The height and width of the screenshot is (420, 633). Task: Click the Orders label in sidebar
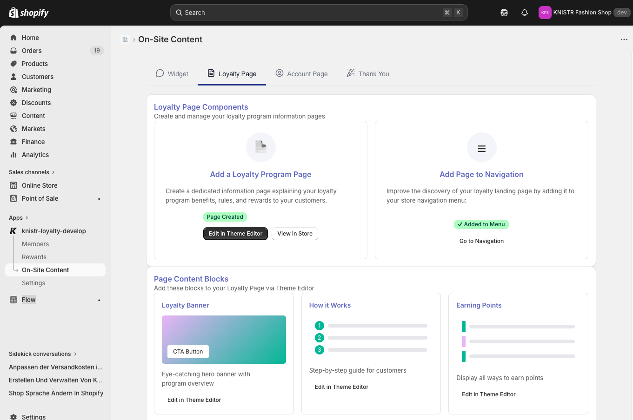(x=32, y=51)
